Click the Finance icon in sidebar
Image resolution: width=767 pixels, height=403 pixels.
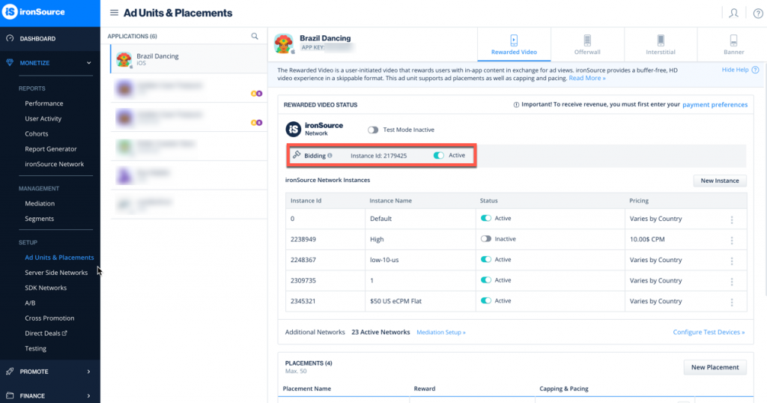click(x=10, y=396)
